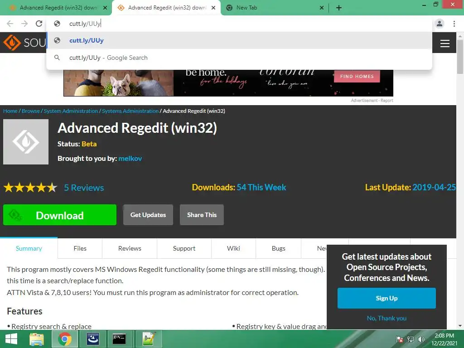Image resolution: width=464 pixels, height=348 pixels.
Task: Click the Advertisement - Report link
Action: [372, 101]
